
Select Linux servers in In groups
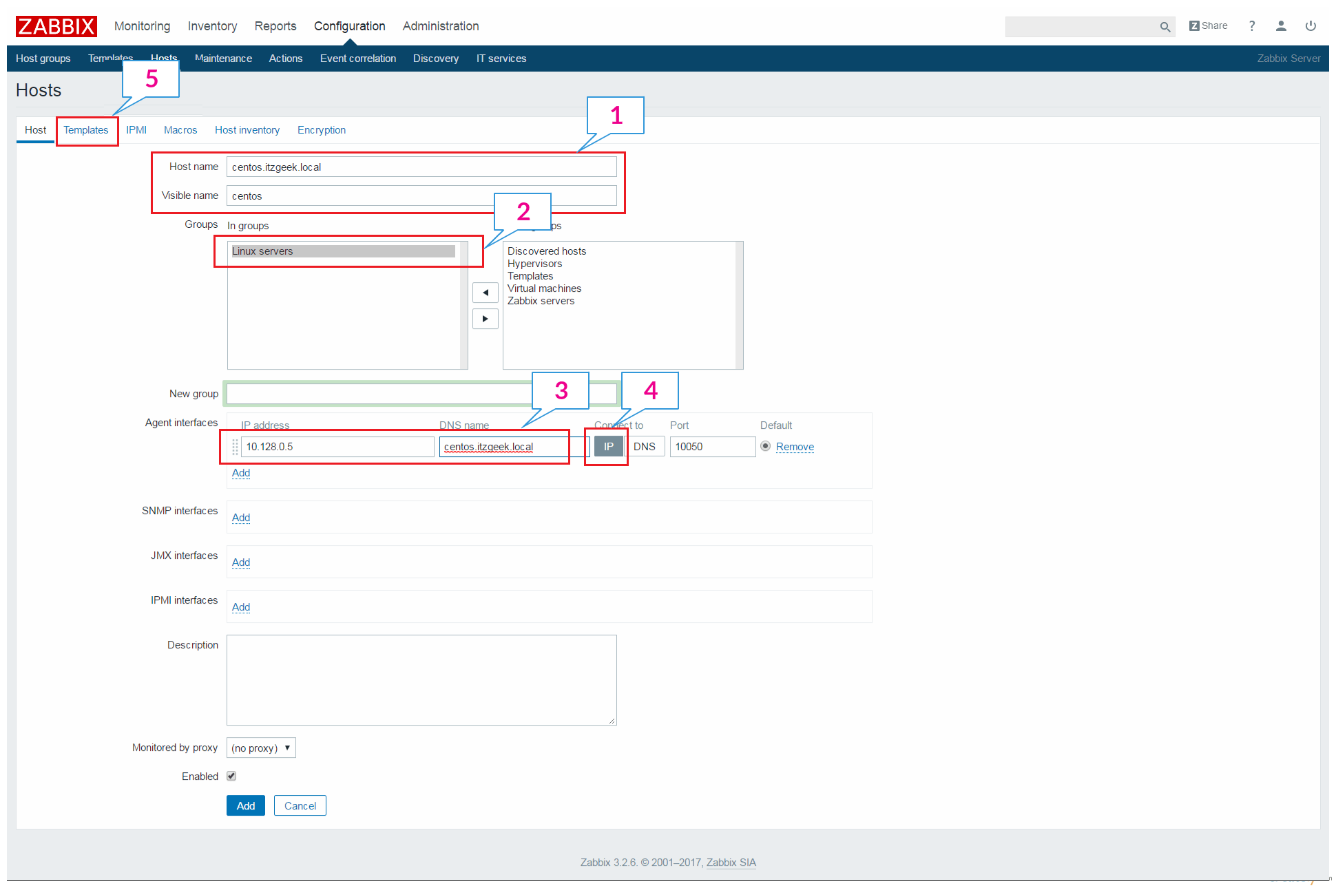pos(343,251)
